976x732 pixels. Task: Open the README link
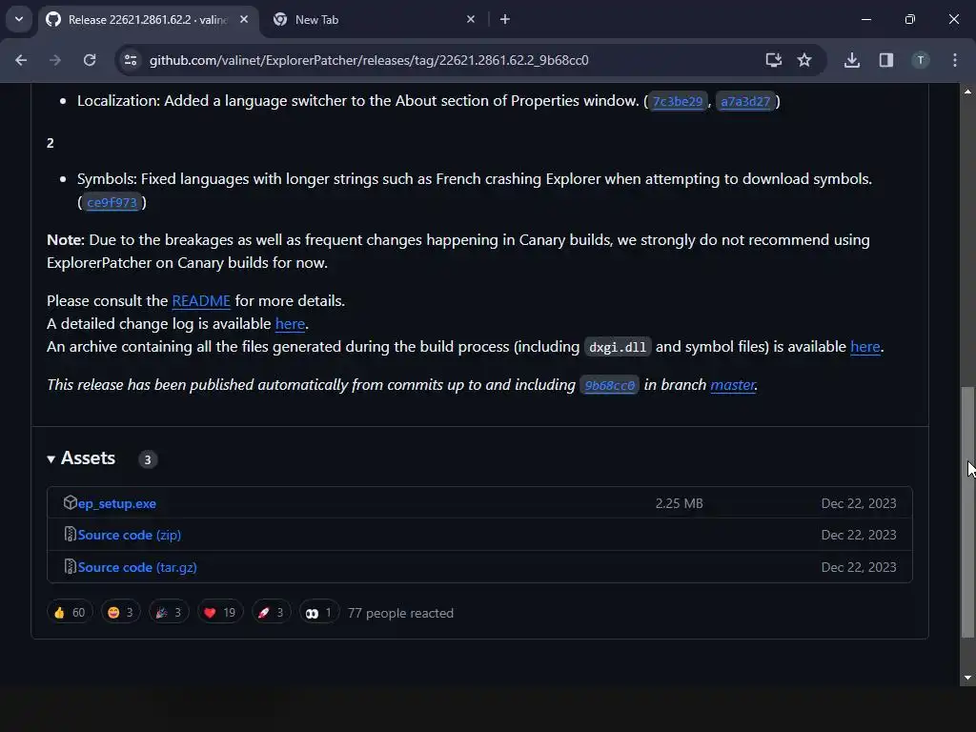201,300
